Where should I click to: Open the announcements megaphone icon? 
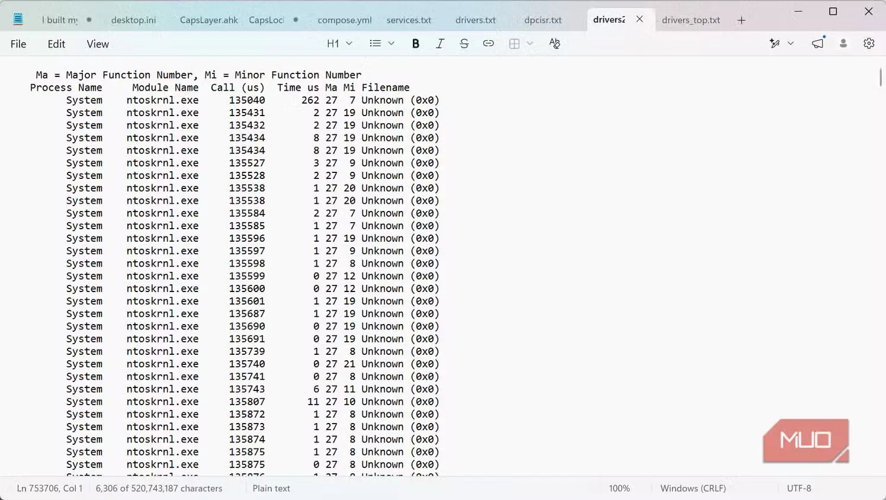pyautogui.click(x=818, y=43)
